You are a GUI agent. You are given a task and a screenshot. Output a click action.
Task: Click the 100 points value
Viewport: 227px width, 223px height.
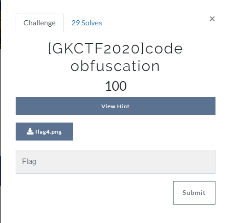(x=116, y=86)
